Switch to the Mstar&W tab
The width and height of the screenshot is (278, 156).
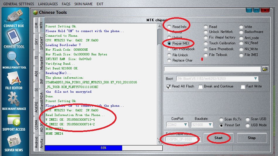tap(41, 63)
